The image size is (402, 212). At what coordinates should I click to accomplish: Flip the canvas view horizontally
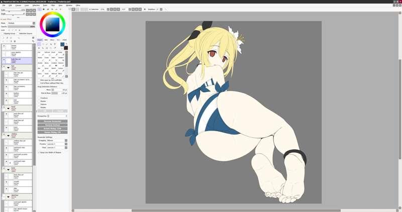click(x=145, y=9)
